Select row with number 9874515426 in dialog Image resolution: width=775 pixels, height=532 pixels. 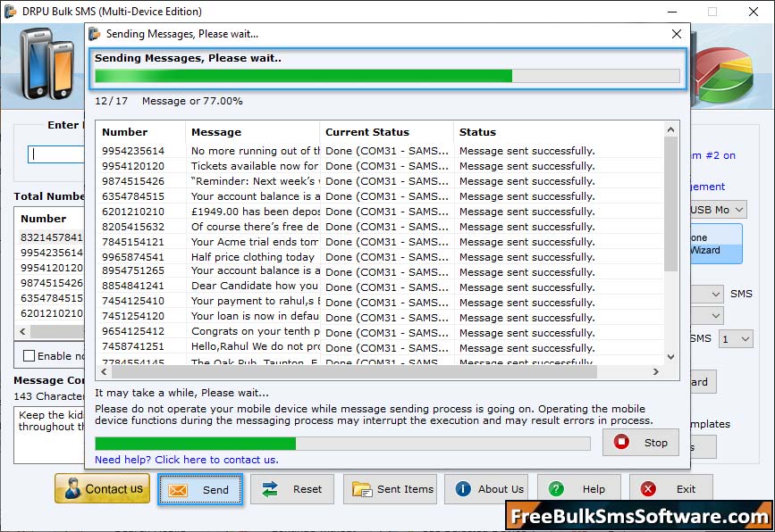coord(380,181)
